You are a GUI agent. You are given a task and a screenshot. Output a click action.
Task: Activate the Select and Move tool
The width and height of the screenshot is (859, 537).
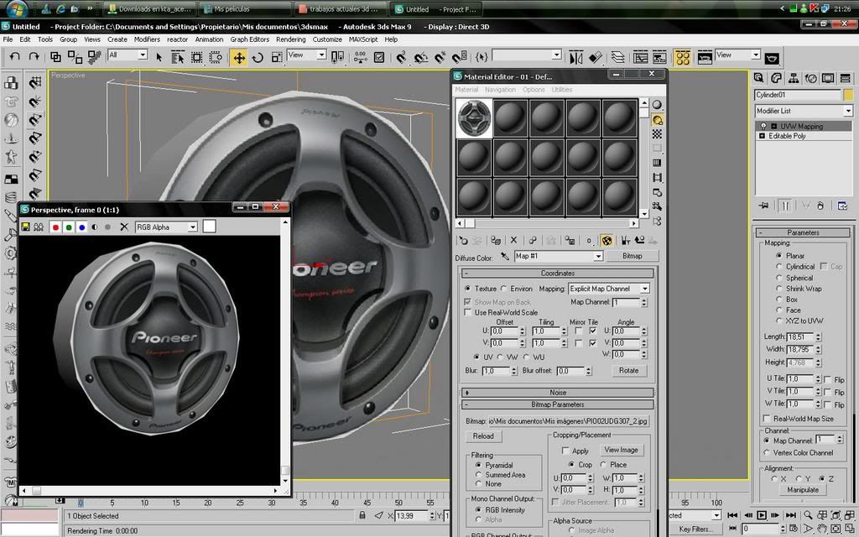(x=239, y=57)
